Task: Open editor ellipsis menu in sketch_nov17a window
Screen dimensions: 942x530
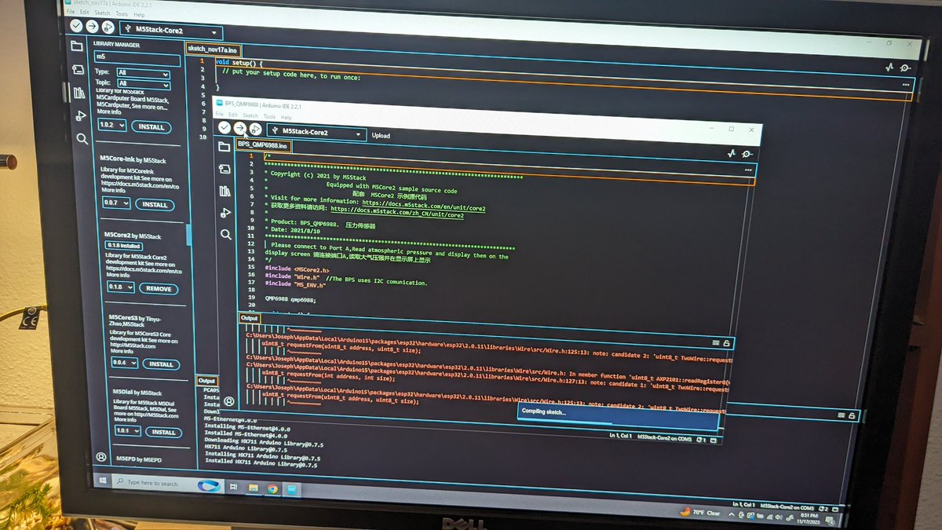Action: [906, 83]
